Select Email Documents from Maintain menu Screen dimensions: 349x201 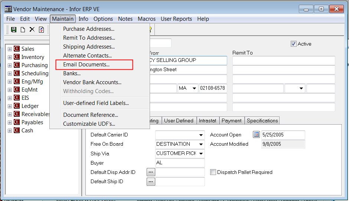point(86,65)
